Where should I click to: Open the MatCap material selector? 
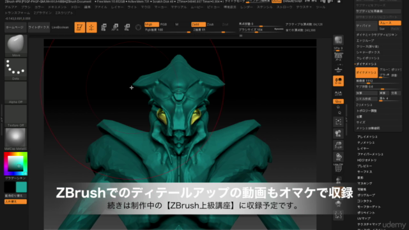(15, 139)
